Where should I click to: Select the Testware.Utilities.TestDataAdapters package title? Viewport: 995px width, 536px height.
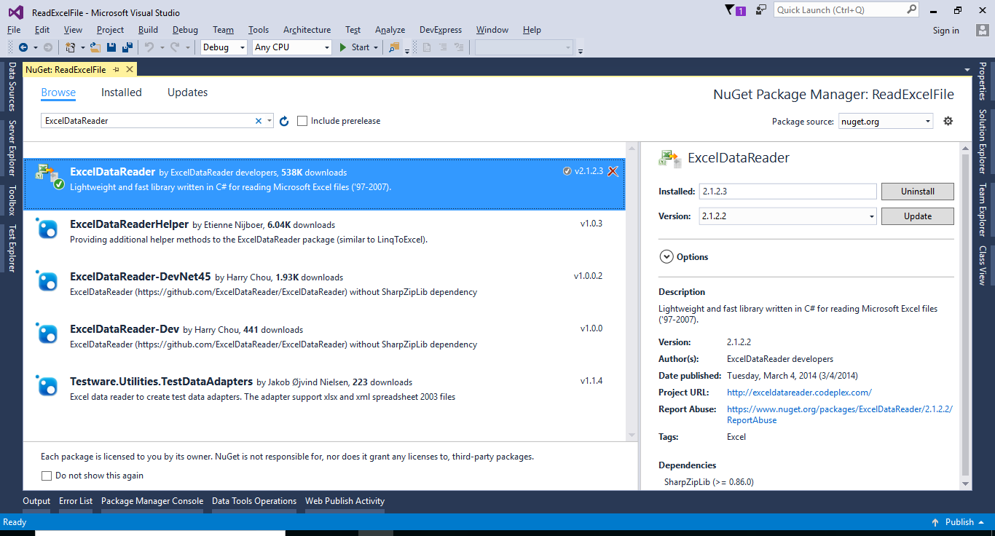coord(162,382)
